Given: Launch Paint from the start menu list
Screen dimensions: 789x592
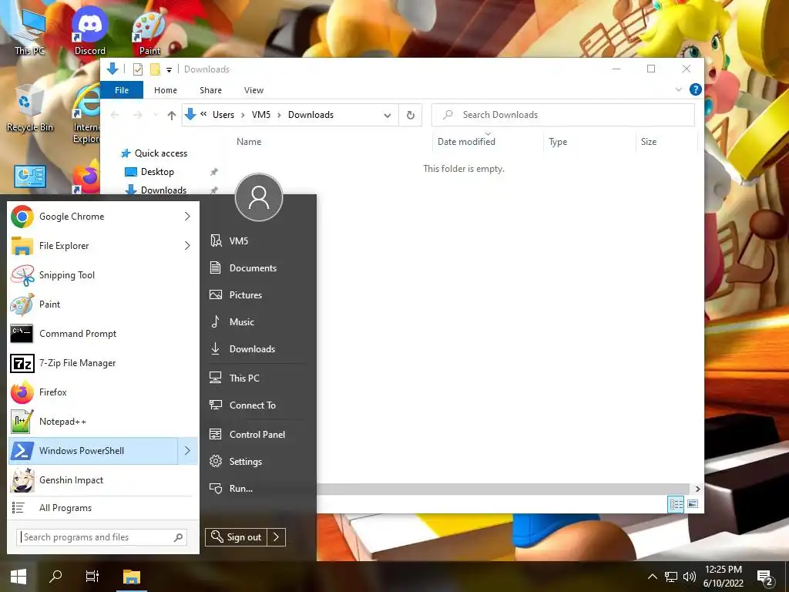Looking at the screenshot, I should 103,304.
